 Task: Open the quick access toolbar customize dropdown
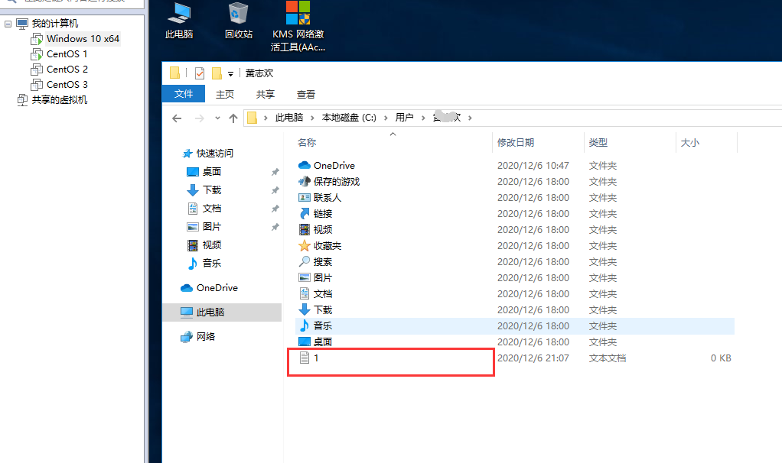pyautogui.click(x=230, y=74)
